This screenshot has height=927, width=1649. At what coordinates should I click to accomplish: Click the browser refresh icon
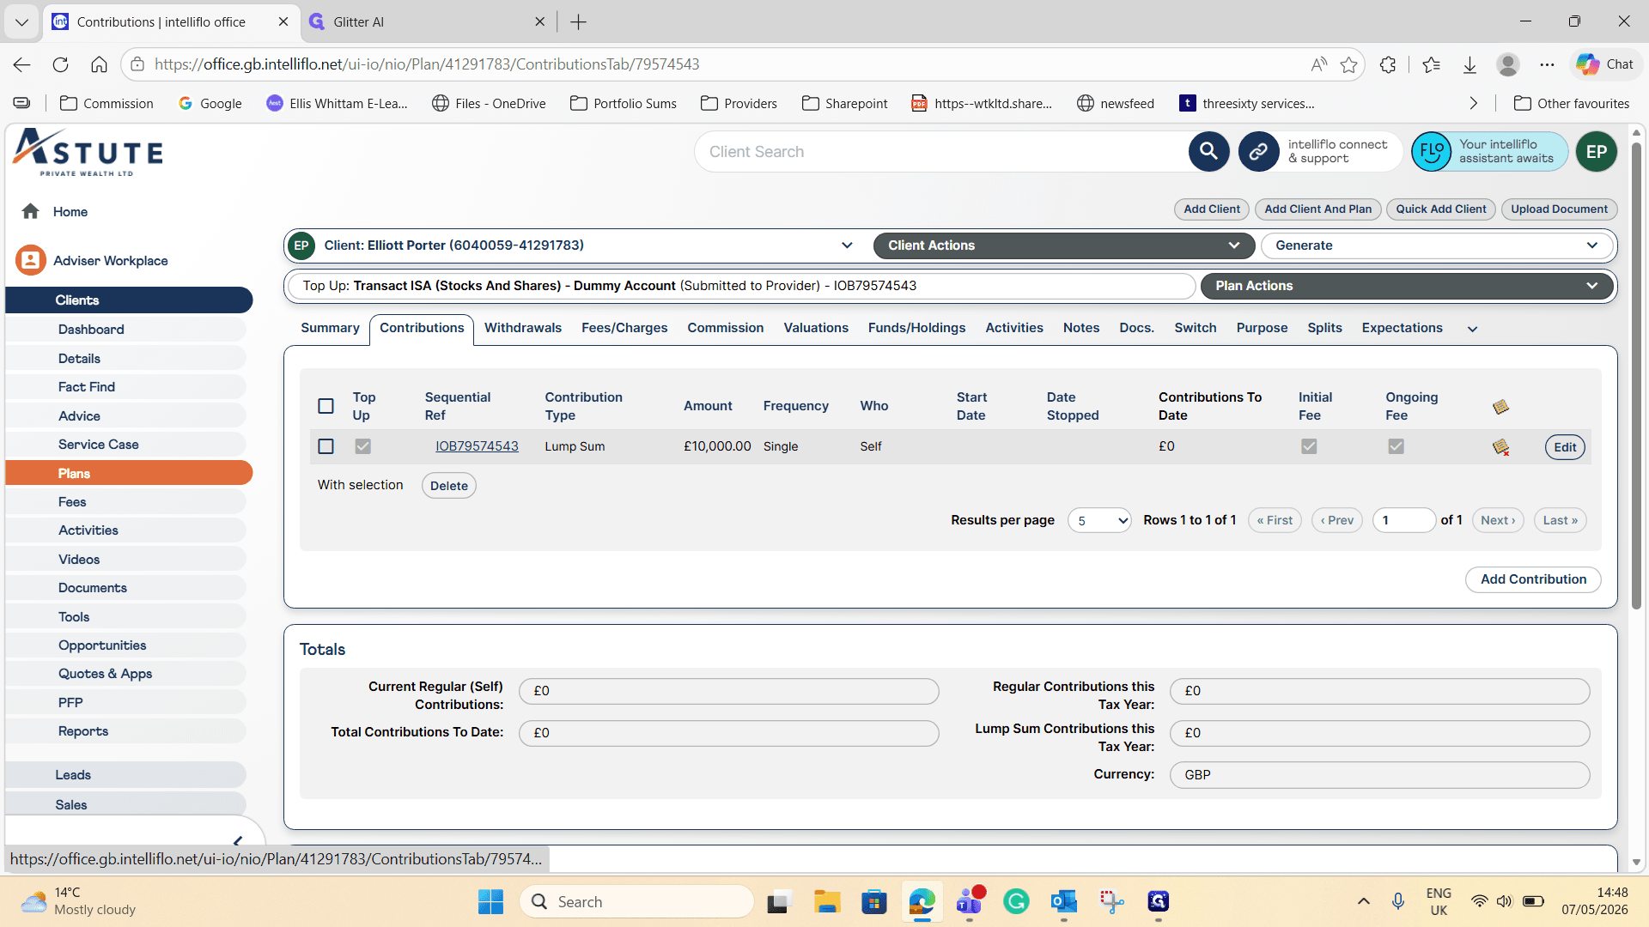[x=60, y=64]
